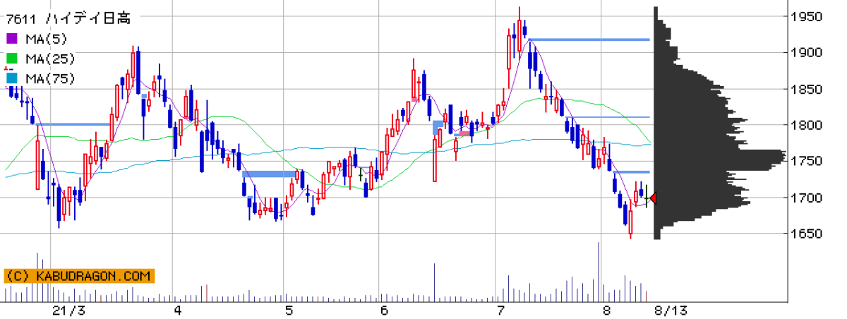
Task: Select the MA(25) legend label
Action: pos(49,59)
